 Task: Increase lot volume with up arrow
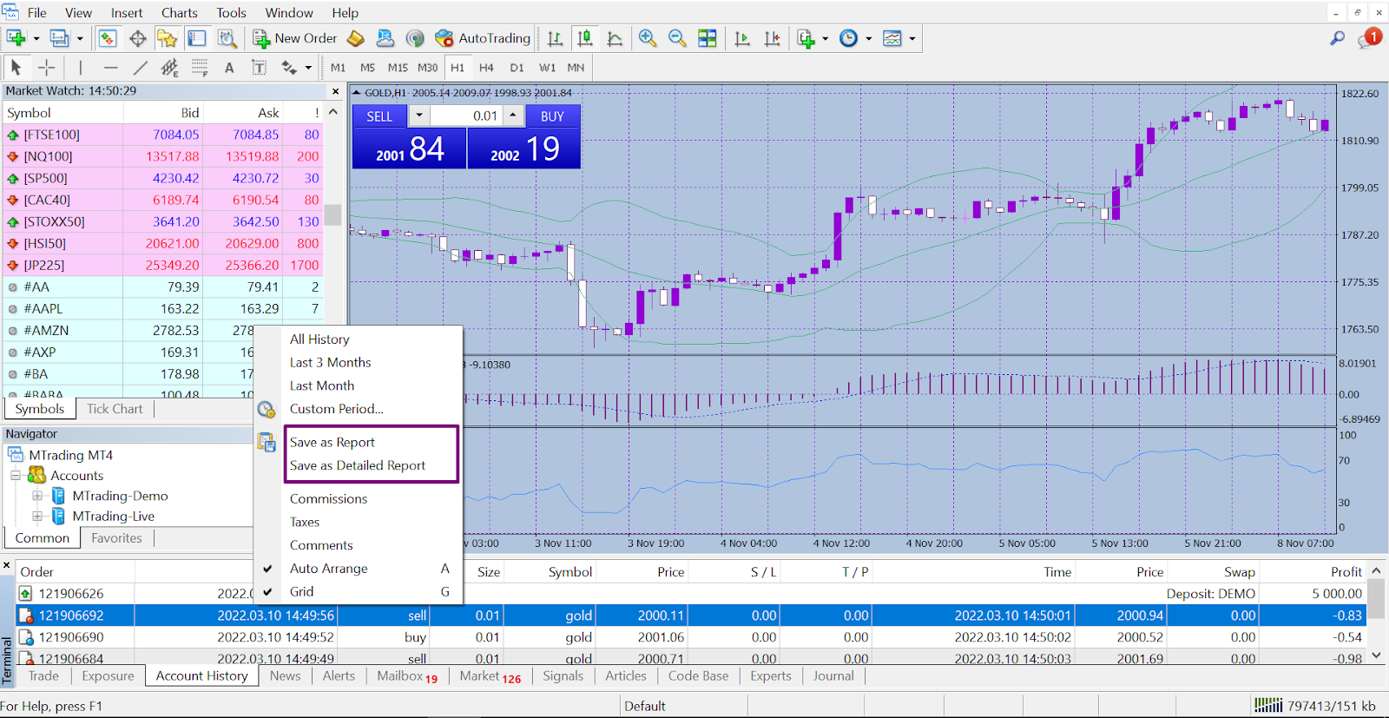[x=513, y=115]
